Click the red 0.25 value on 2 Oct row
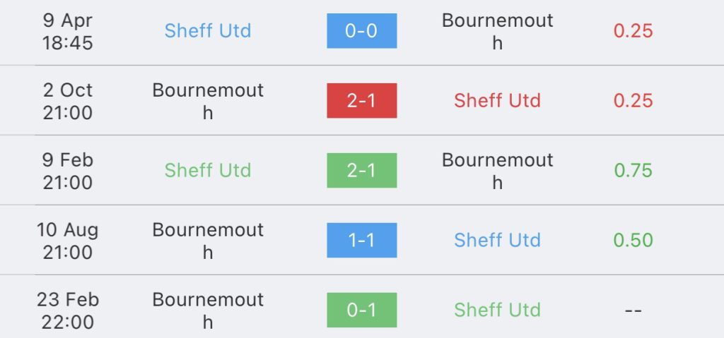This screenshot has width=724, height=338. pyautogui.click(x=633, y=100)
